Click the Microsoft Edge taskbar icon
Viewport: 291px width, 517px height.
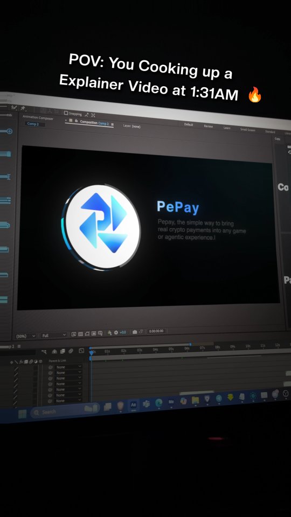tap(159, 403)
